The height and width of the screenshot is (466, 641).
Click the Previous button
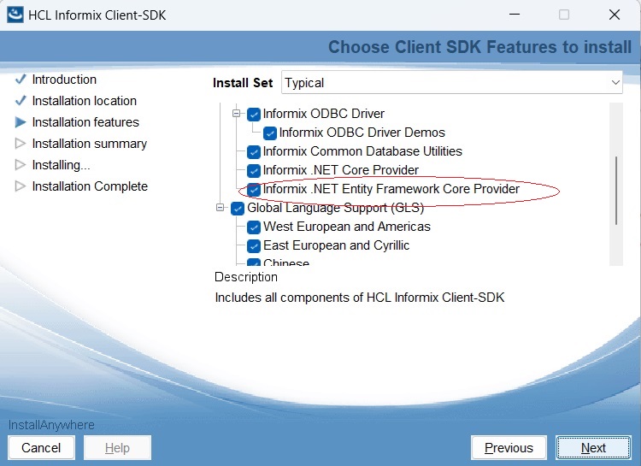pyautogui.click(x=509, y=448)
